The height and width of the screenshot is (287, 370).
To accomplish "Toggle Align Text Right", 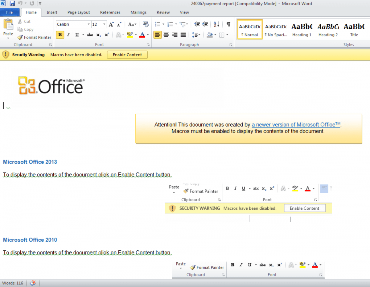I will coord(175,35).
